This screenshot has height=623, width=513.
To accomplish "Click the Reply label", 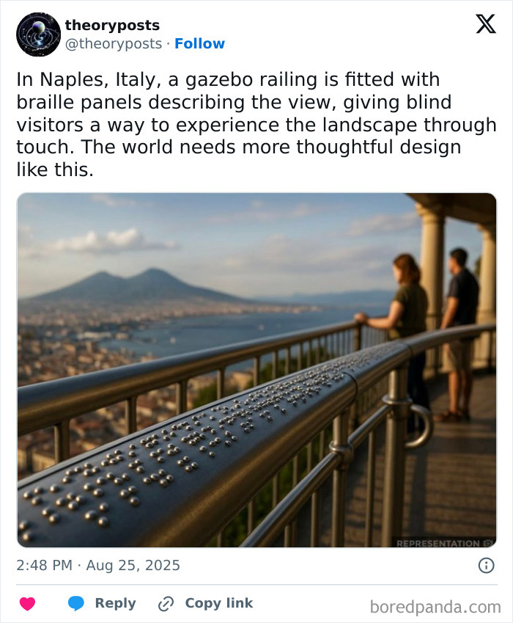I will [x=115, y=603].
